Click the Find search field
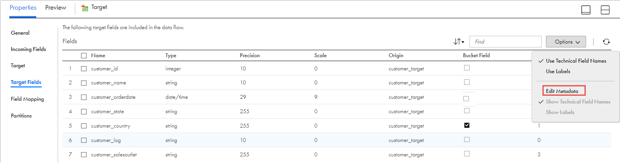The width and height of the screenshot is (620, 163). tap(505, 42)
